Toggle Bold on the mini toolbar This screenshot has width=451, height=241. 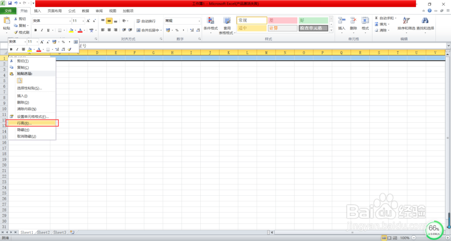(x=11, y=49)
